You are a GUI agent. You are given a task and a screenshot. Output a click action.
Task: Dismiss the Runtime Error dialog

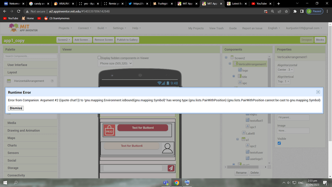[x=15, y=108]
